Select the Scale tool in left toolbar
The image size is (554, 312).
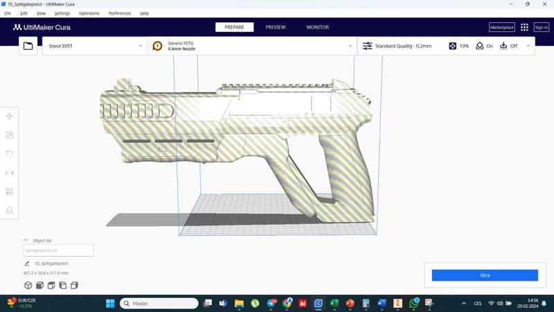[10, 135]
